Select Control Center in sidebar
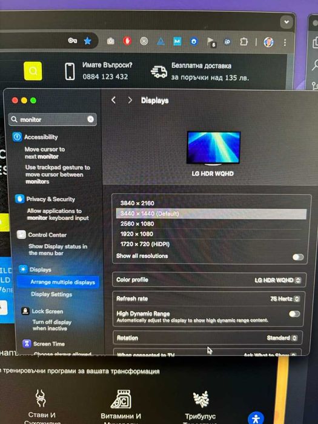Image resolution: width=318 pixels, height=424 pixels. click(47, 235)
